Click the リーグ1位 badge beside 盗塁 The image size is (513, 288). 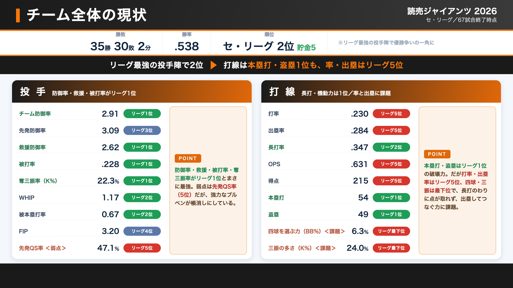click(391, 214)
